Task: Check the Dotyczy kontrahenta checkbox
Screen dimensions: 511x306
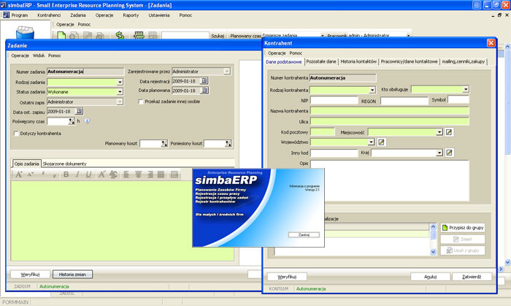Action: pyautogui.click(x=16, y=134)
